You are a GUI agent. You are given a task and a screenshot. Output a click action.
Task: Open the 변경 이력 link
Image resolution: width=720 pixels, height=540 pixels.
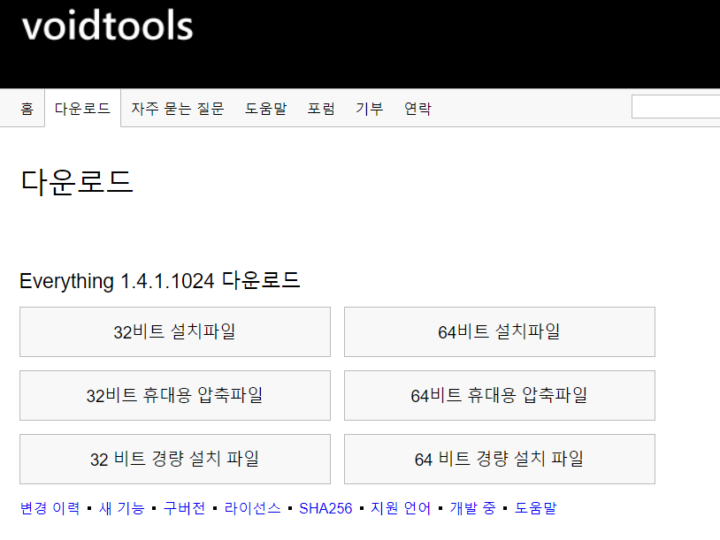coord(50,508)
